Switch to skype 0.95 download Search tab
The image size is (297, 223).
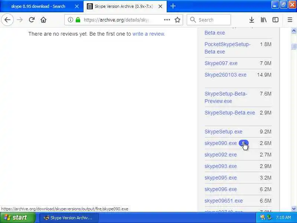[38, 6]
